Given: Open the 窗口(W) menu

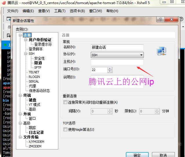Looking at the screenshot, I should (x=96, y=11).
